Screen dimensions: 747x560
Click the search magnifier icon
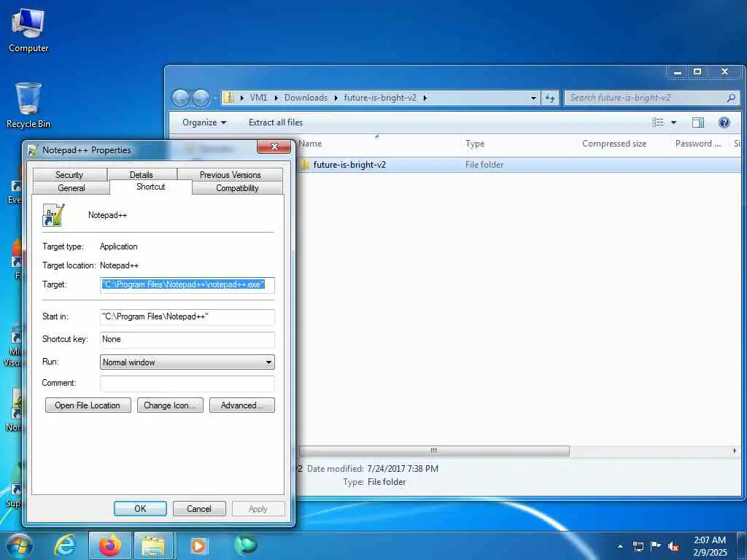click(x=731, y=98)
